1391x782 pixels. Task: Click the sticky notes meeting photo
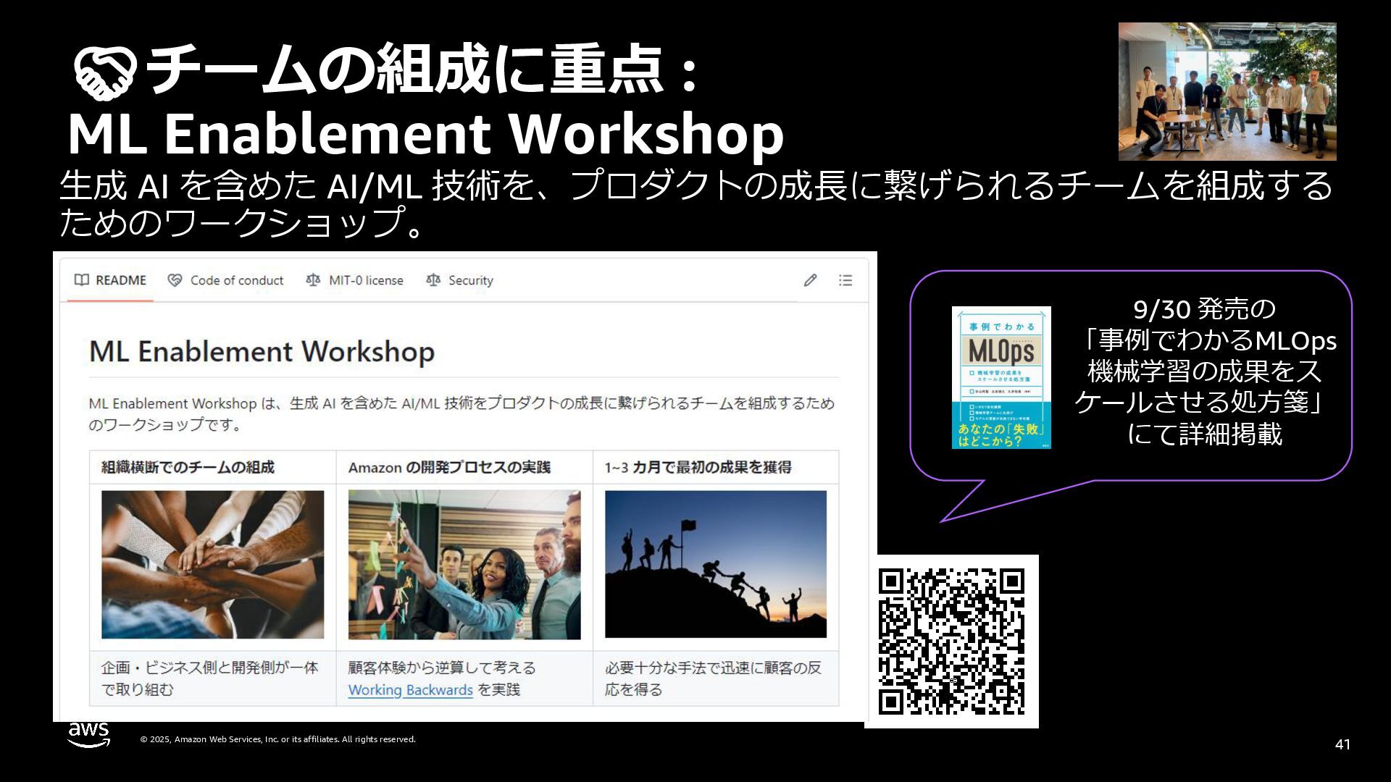click(464, 565)
